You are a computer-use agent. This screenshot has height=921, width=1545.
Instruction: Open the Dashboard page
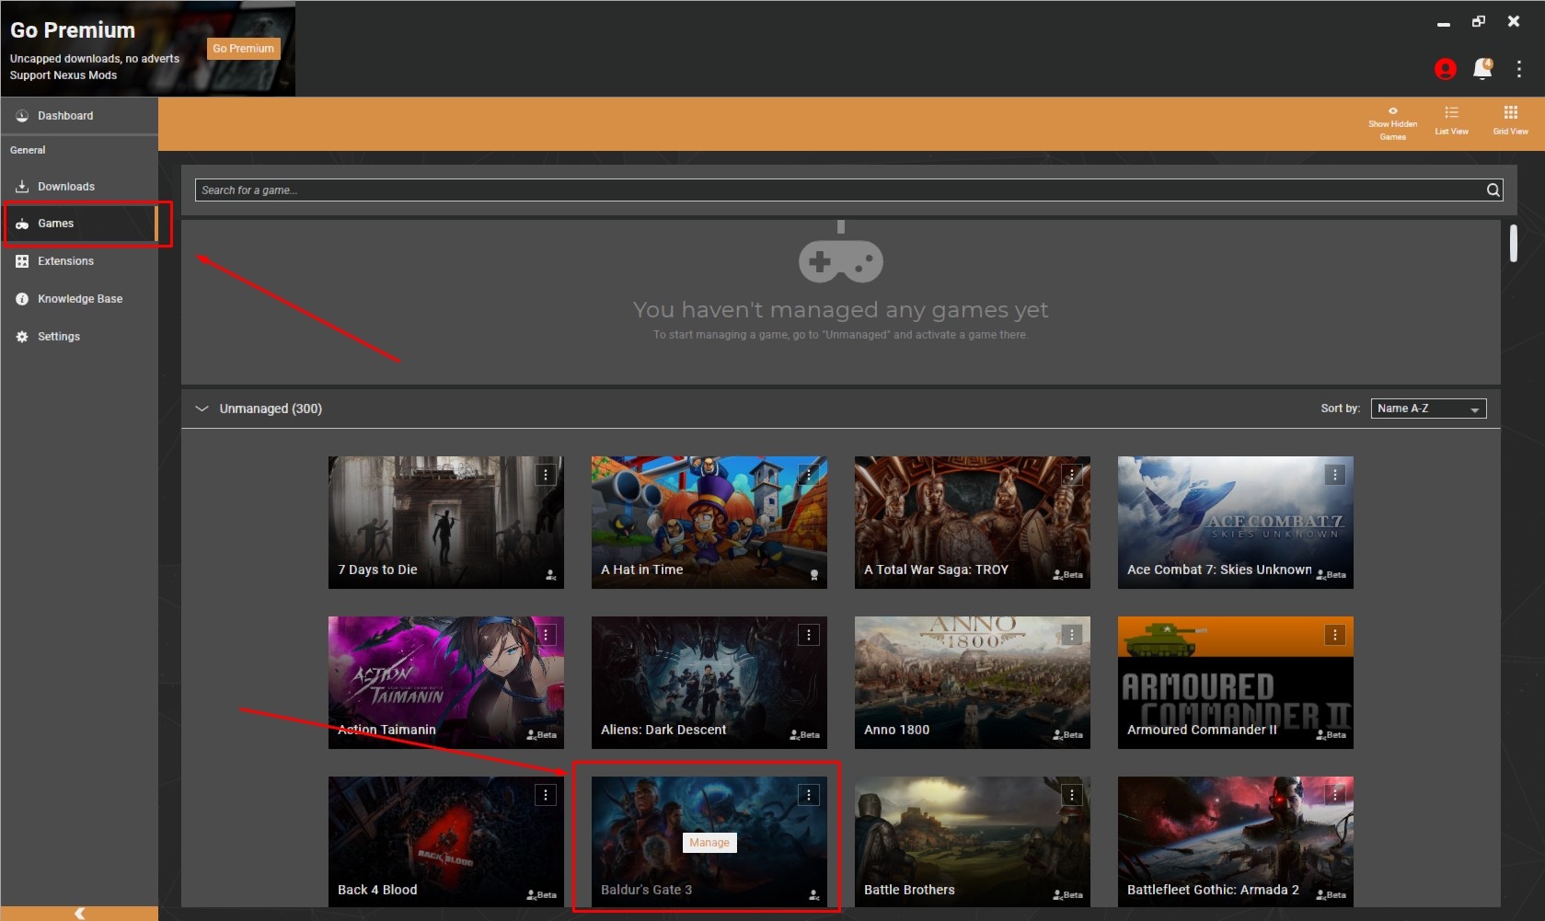pyautogui.click(x=79, y=116)
